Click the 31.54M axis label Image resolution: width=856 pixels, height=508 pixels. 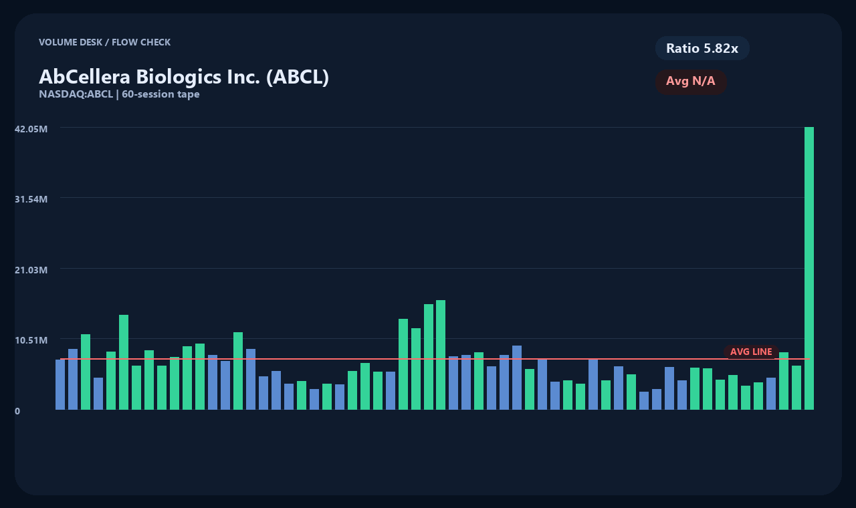[31, 199]
